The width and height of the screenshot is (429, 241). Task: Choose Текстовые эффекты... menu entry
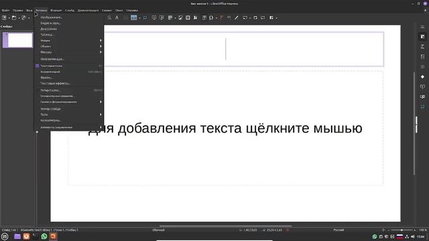pos(69,83)
